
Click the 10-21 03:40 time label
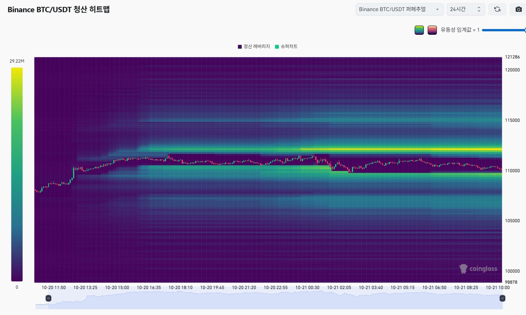click(x=371, y=288)
